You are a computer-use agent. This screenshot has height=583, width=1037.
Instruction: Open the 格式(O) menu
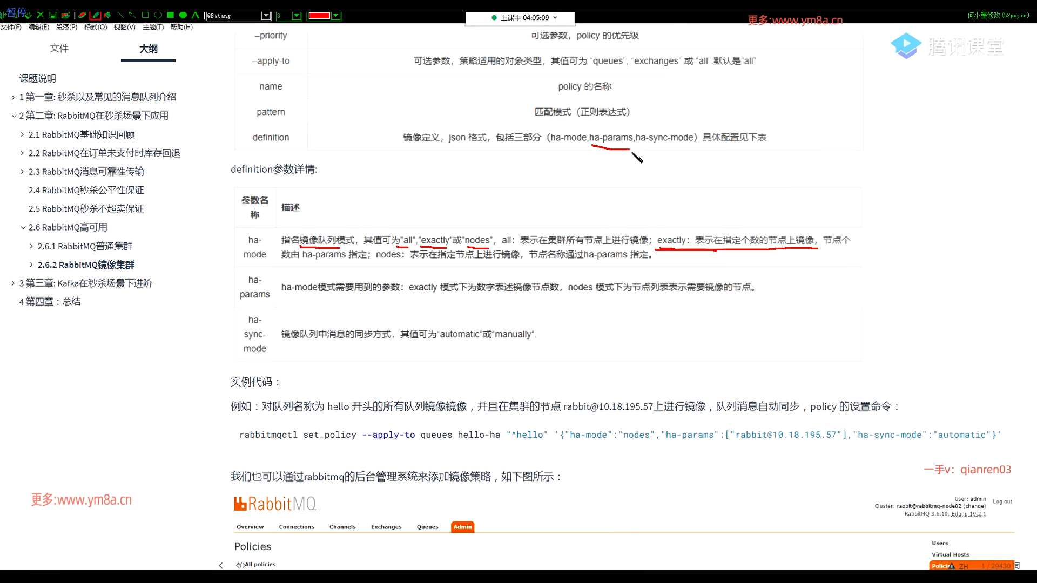[x=96, y=27]
